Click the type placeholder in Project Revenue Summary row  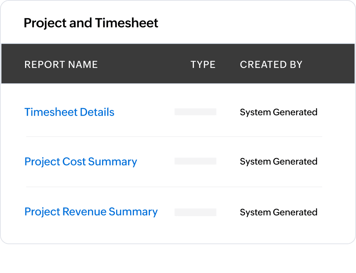[x=195, y=212]
